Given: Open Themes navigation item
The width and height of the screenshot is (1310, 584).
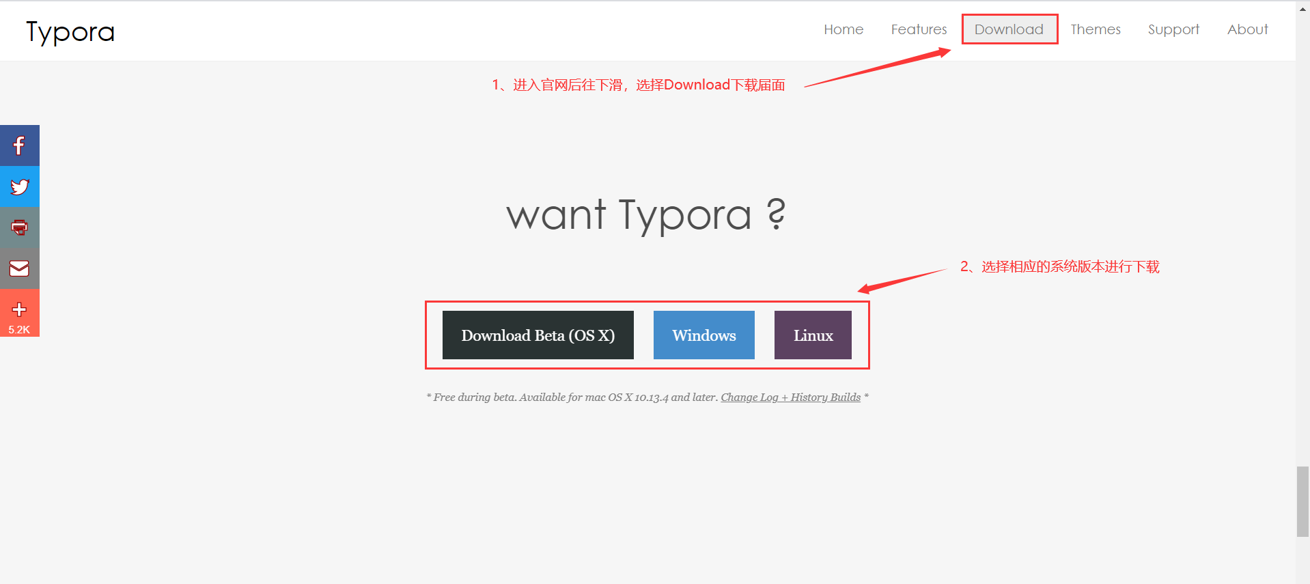Looking at the screenshot, I should pyautogui.click(x=1096, y=29).
